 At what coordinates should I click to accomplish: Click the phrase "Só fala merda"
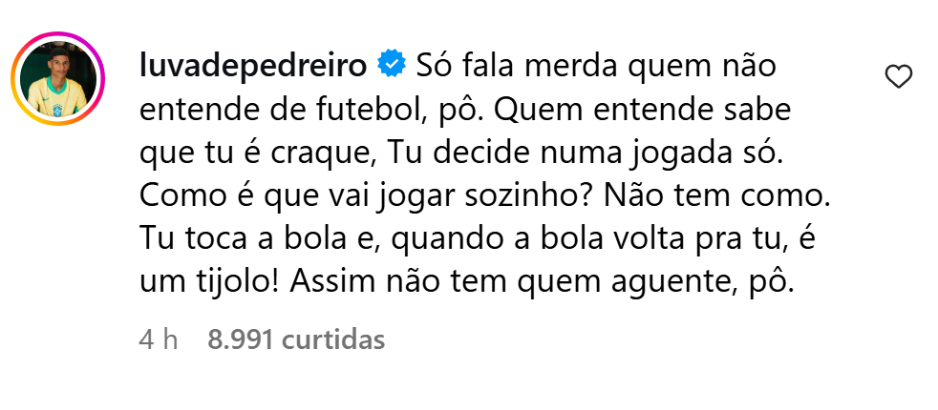(x=501, y=67)
